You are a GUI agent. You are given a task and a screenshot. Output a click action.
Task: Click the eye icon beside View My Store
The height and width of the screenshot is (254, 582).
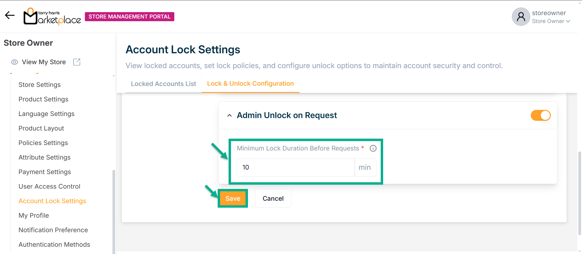(15, 62)
